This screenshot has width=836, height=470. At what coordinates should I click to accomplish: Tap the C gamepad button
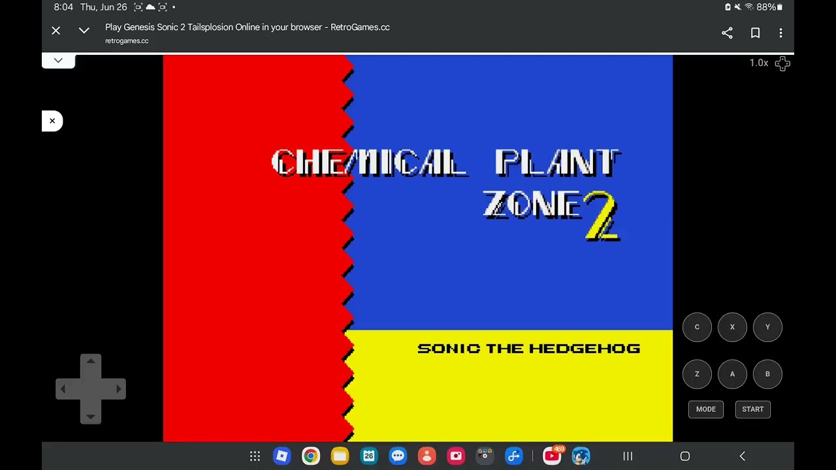click(x=697, y=327)
